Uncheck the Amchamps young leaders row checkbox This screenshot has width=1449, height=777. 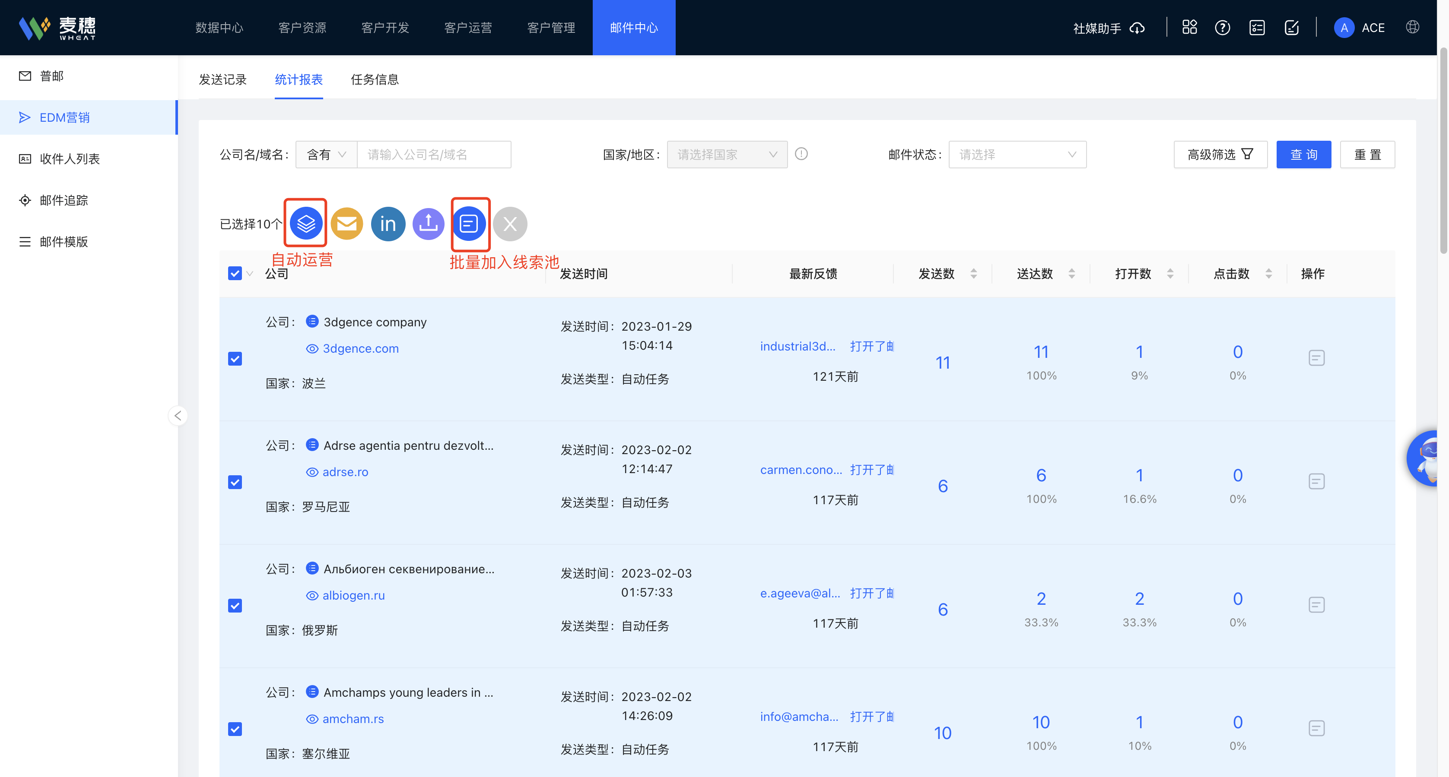point(235,729)
